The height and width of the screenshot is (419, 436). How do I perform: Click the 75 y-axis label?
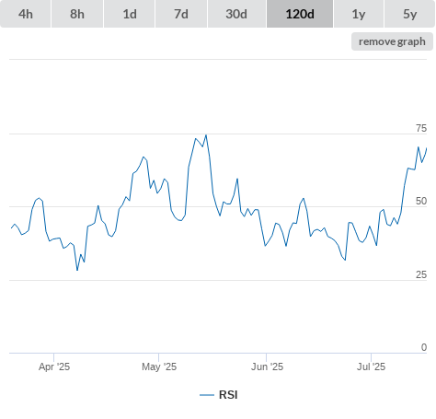[x=421, y=128]
